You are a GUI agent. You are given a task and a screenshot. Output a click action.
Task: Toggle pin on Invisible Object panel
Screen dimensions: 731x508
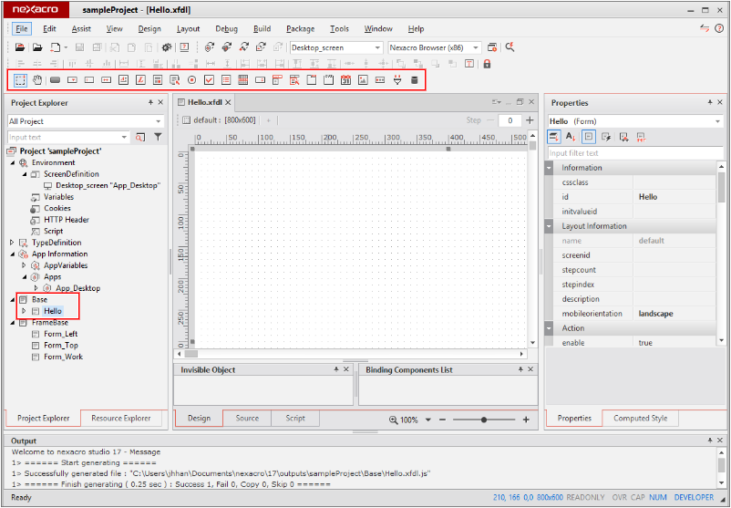pyautogui.click(x=336, y=369)
